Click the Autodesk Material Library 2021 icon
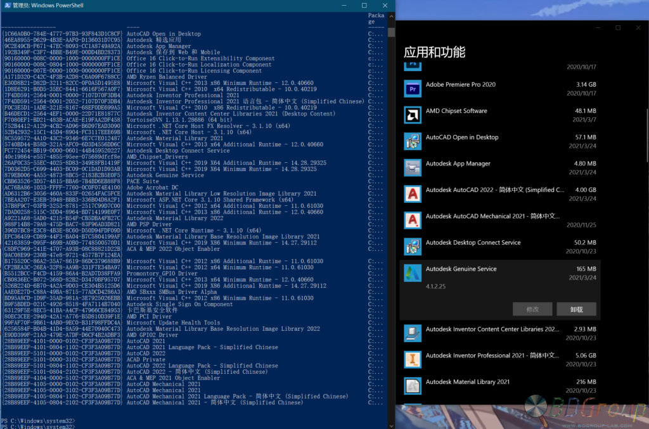649x429 pixels. (413, 386)
